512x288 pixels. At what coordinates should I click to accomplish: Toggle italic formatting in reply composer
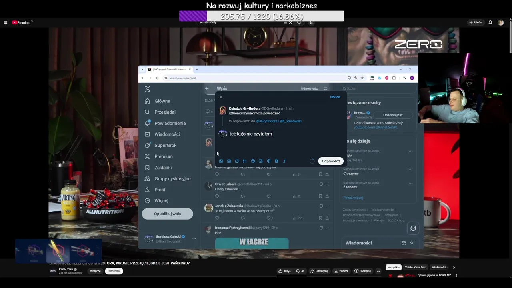point(284,161)
